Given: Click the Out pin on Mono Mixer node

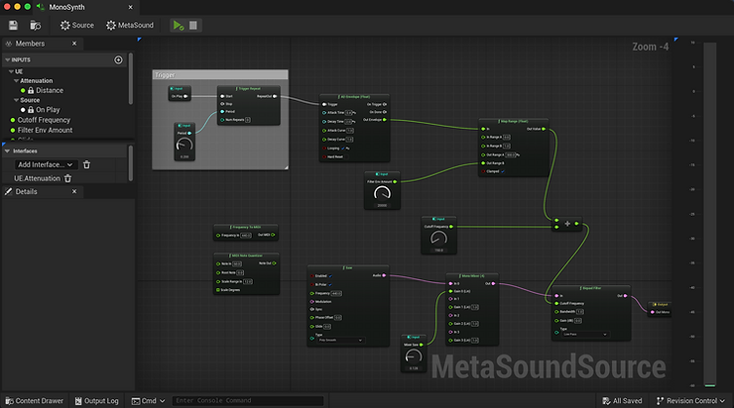Looking at the screenshot, I should tap(493, 283).
